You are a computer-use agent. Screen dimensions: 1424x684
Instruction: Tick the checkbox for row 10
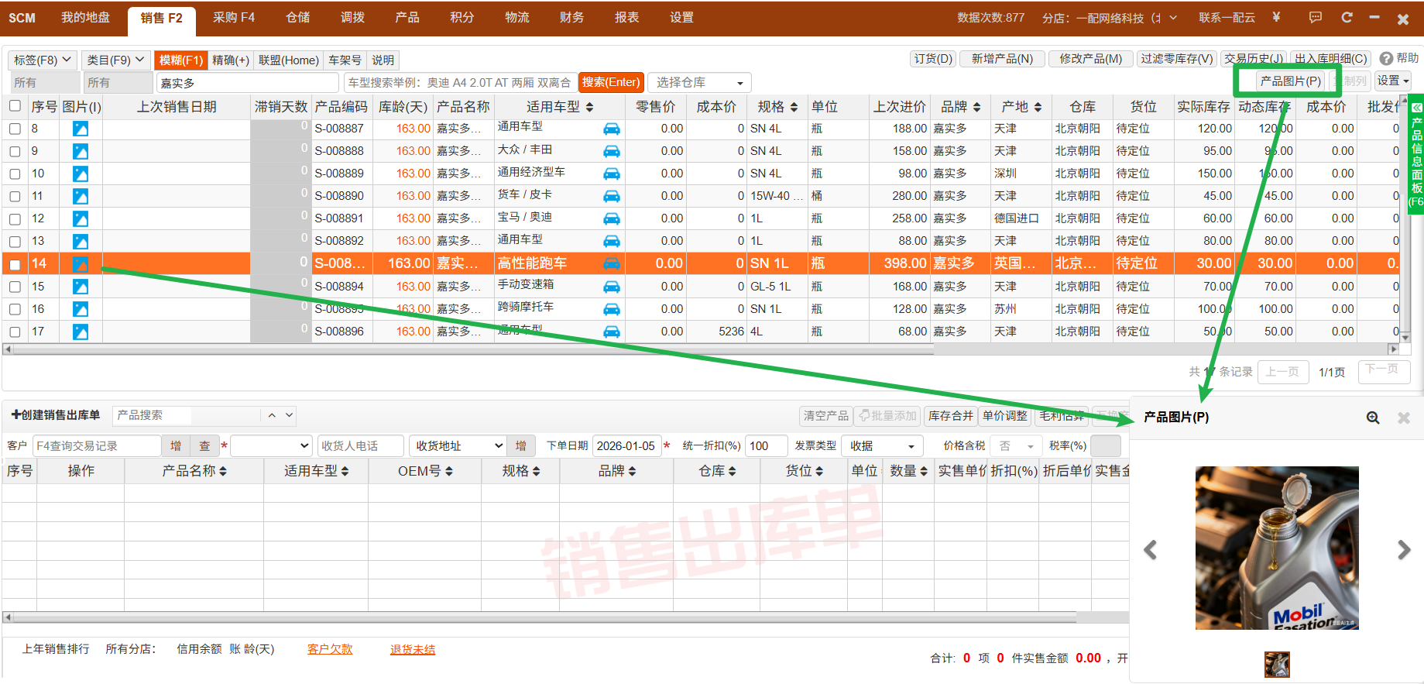[x=15, y=174]
